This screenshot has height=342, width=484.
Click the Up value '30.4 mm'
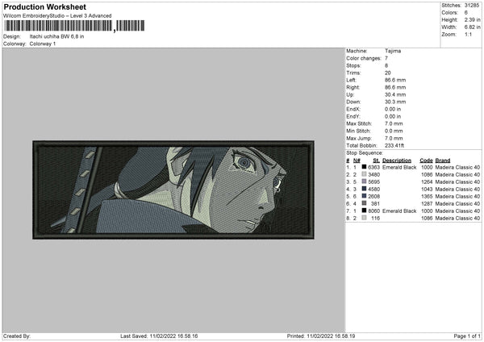pos(395,94)
